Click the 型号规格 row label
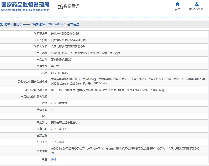This screenshot has width=209, height=166. pos(42,73)
